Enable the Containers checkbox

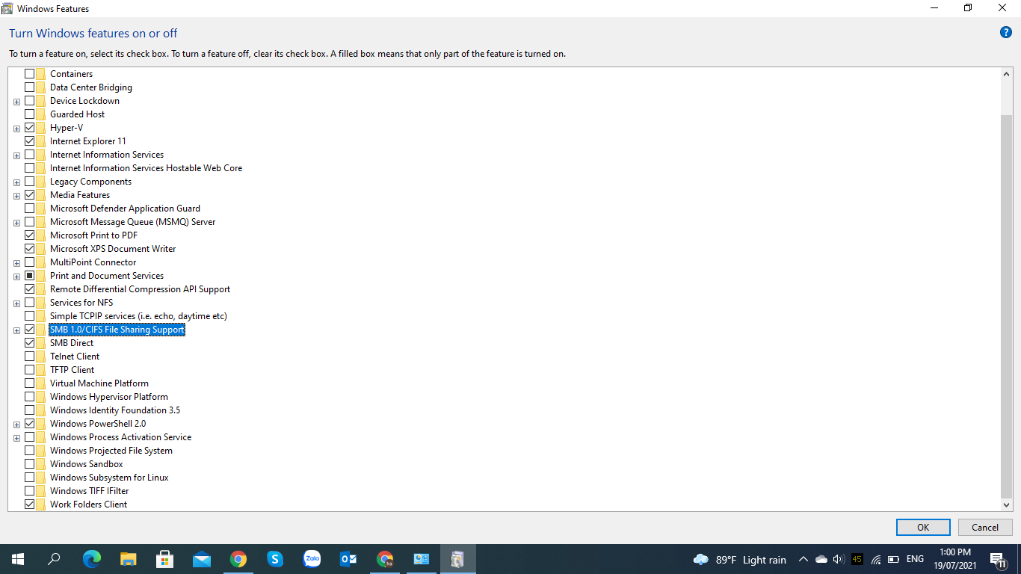coord(30,74)
